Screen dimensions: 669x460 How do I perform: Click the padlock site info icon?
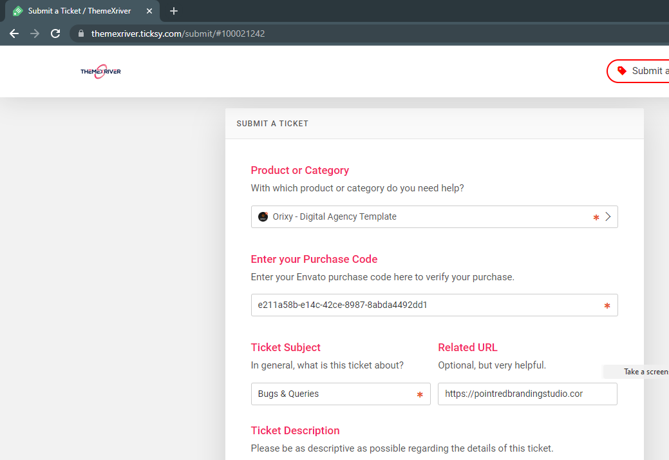pyautogui.click(x=81, y=34)
